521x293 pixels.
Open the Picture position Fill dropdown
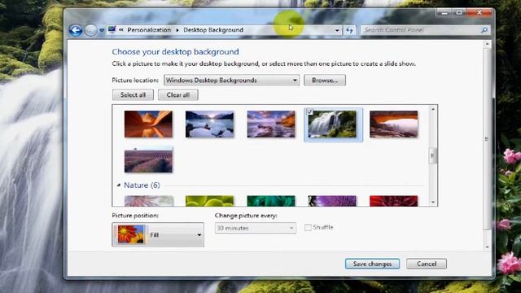pyautogui.click(x=158, y=234)
